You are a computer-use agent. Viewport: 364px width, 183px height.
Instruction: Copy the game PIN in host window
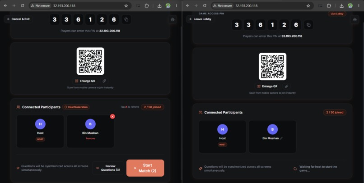tap(126, 19)
